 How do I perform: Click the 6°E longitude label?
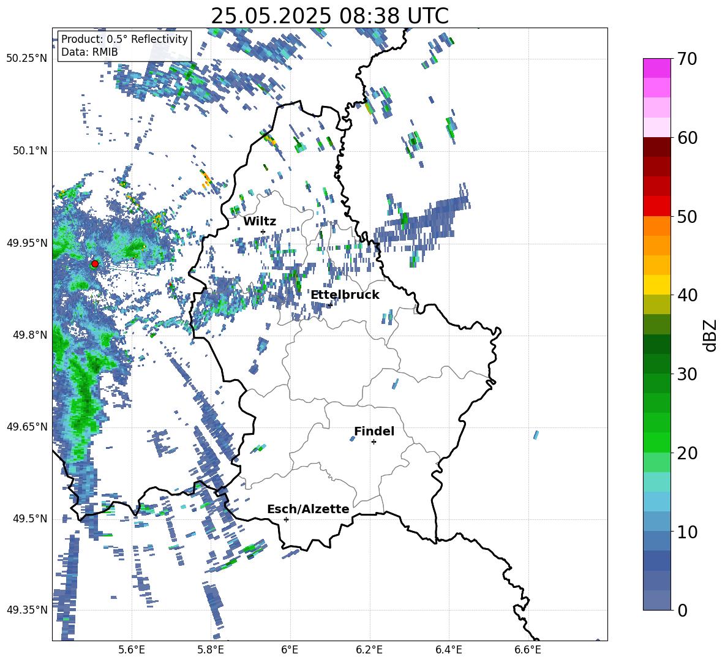290,650
